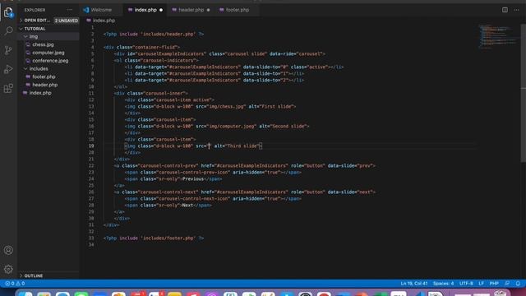Open Source Control view in activity bar
This screenshot has height=296, width=526.
coord(8,50)
